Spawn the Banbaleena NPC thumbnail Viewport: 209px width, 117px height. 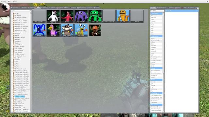(53, 17)
